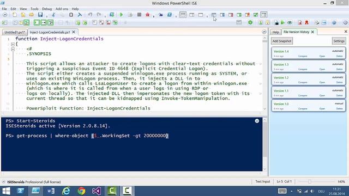The image size is (349, 196).
Task: Open blue help question mark icon
Action: [x=334, y=22]
